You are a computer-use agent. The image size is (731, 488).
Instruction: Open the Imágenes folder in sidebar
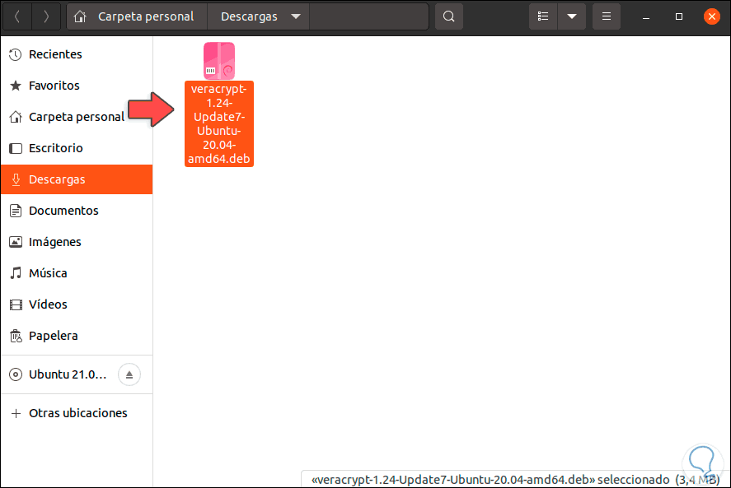(x=54, y=241)
